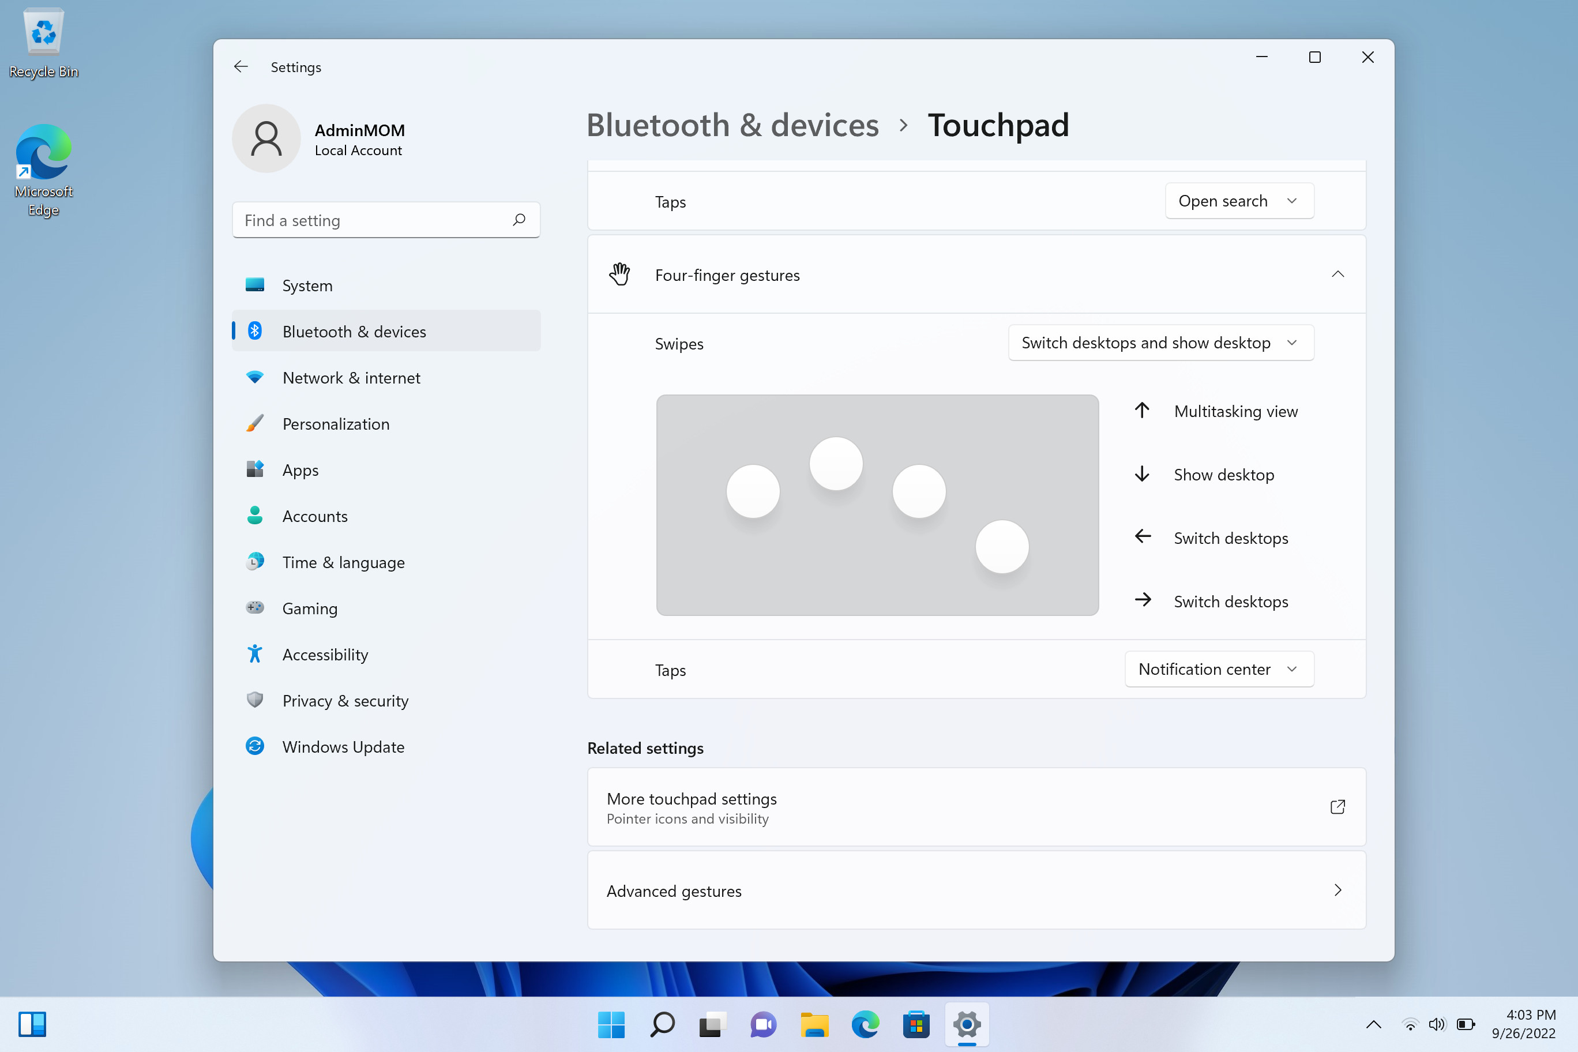Open Time & language settings
The image size is (1578, 1052).
[386, 562]
